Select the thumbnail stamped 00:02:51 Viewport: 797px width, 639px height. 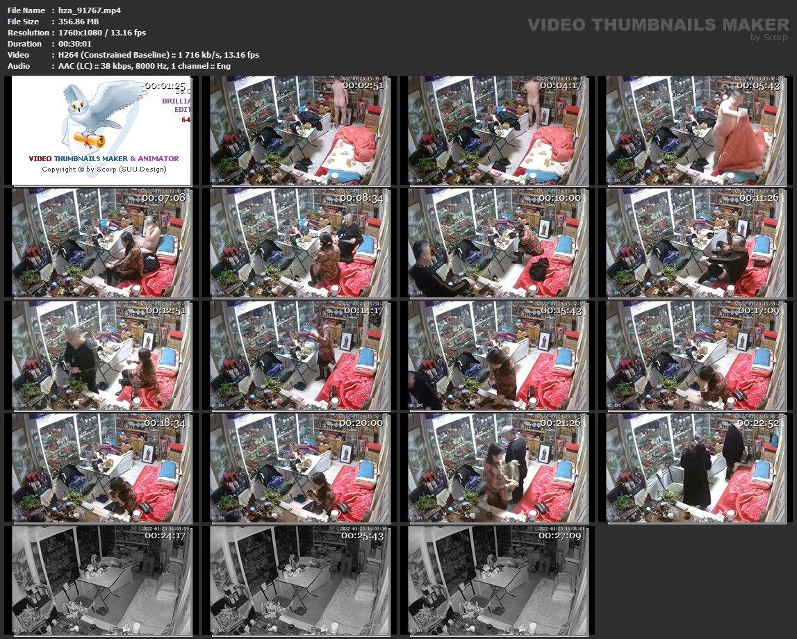299,131
